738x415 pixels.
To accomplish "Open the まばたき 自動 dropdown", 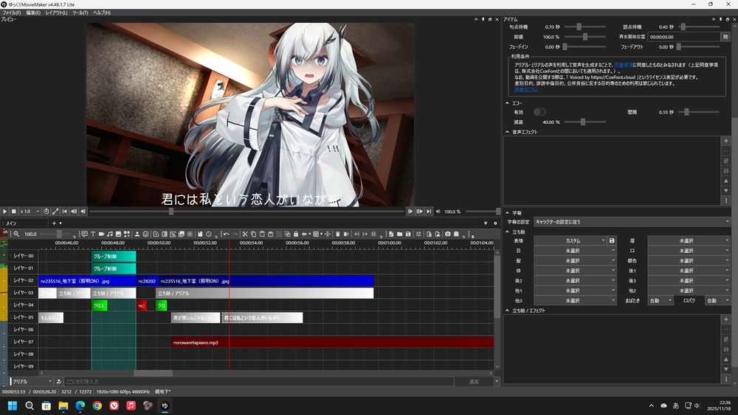I will click(660, 301).
